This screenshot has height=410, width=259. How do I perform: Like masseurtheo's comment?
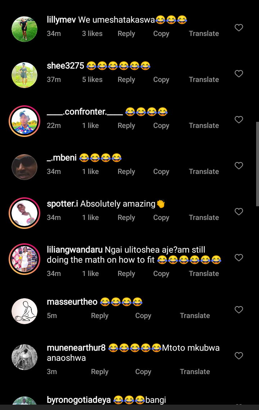click(238, 310)
